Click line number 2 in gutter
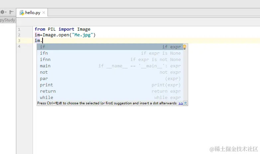Screen dimensions: 260x154 click(x=19, y=35)
